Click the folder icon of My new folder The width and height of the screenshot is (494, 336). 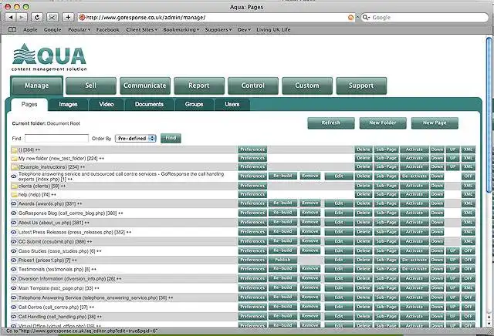point(14,158)
